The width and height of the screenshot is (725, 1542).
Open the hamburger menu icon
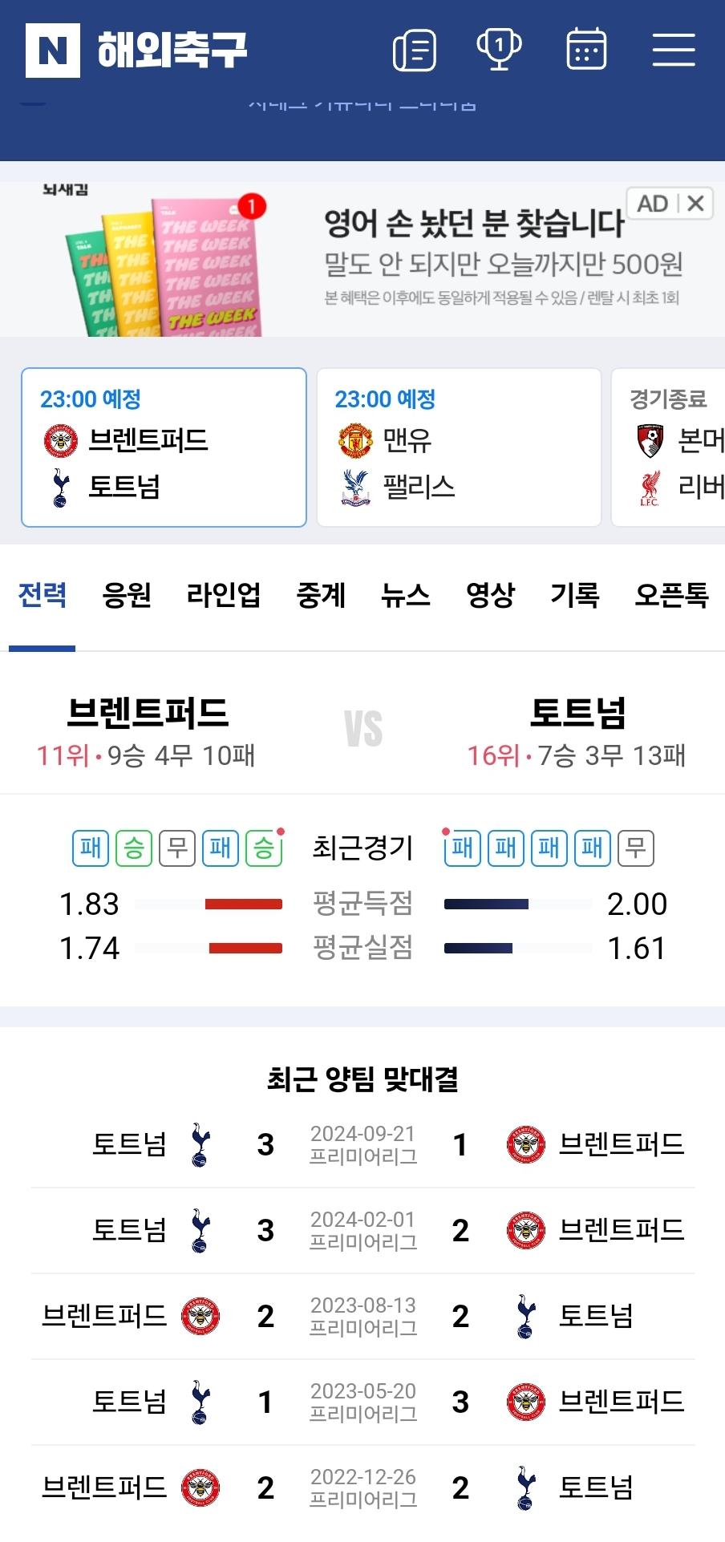coord(674,50)
